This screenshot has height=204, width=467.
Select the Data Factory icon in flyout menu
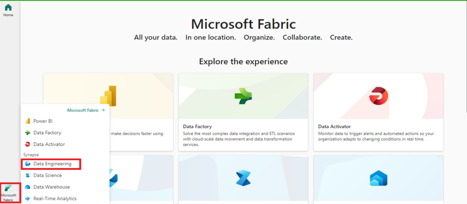click(28, 133)
